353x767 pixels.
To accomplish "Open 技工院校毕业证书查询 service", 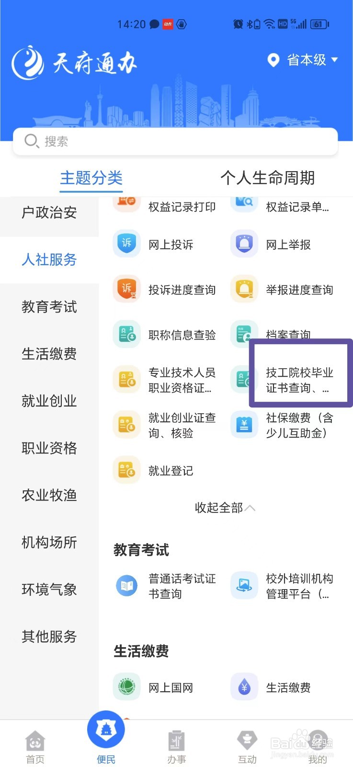I will (x=299, y=380).
